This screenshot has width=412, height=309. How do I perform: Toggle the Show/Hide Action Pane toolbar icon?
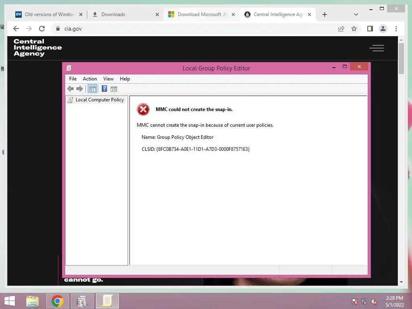click(114, 89)
